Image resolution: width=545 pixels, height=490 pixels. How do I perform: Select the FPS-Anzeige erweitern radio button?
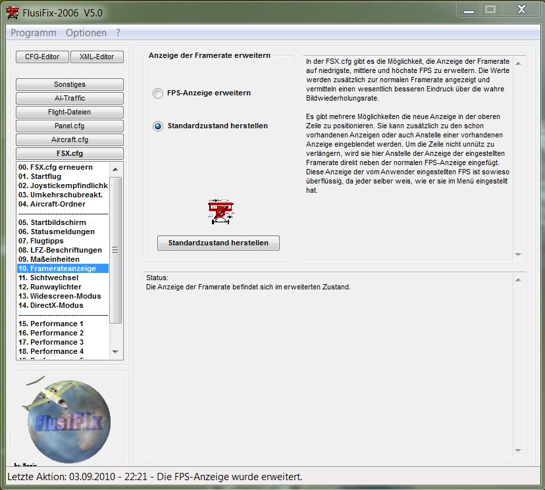click(x=158, y=93)
